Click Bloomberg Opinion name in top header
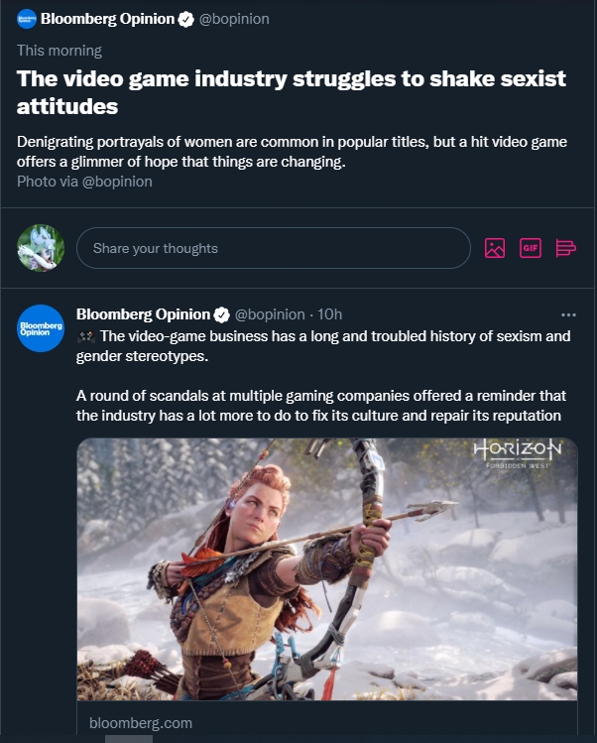 [x=107, y=19]
